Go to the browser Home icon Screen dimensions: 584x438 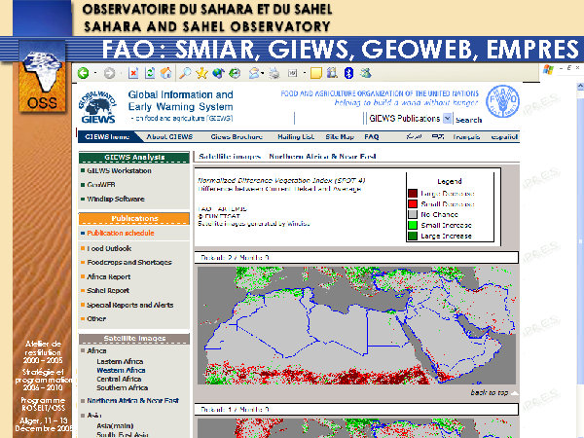(x=165, y=73)
